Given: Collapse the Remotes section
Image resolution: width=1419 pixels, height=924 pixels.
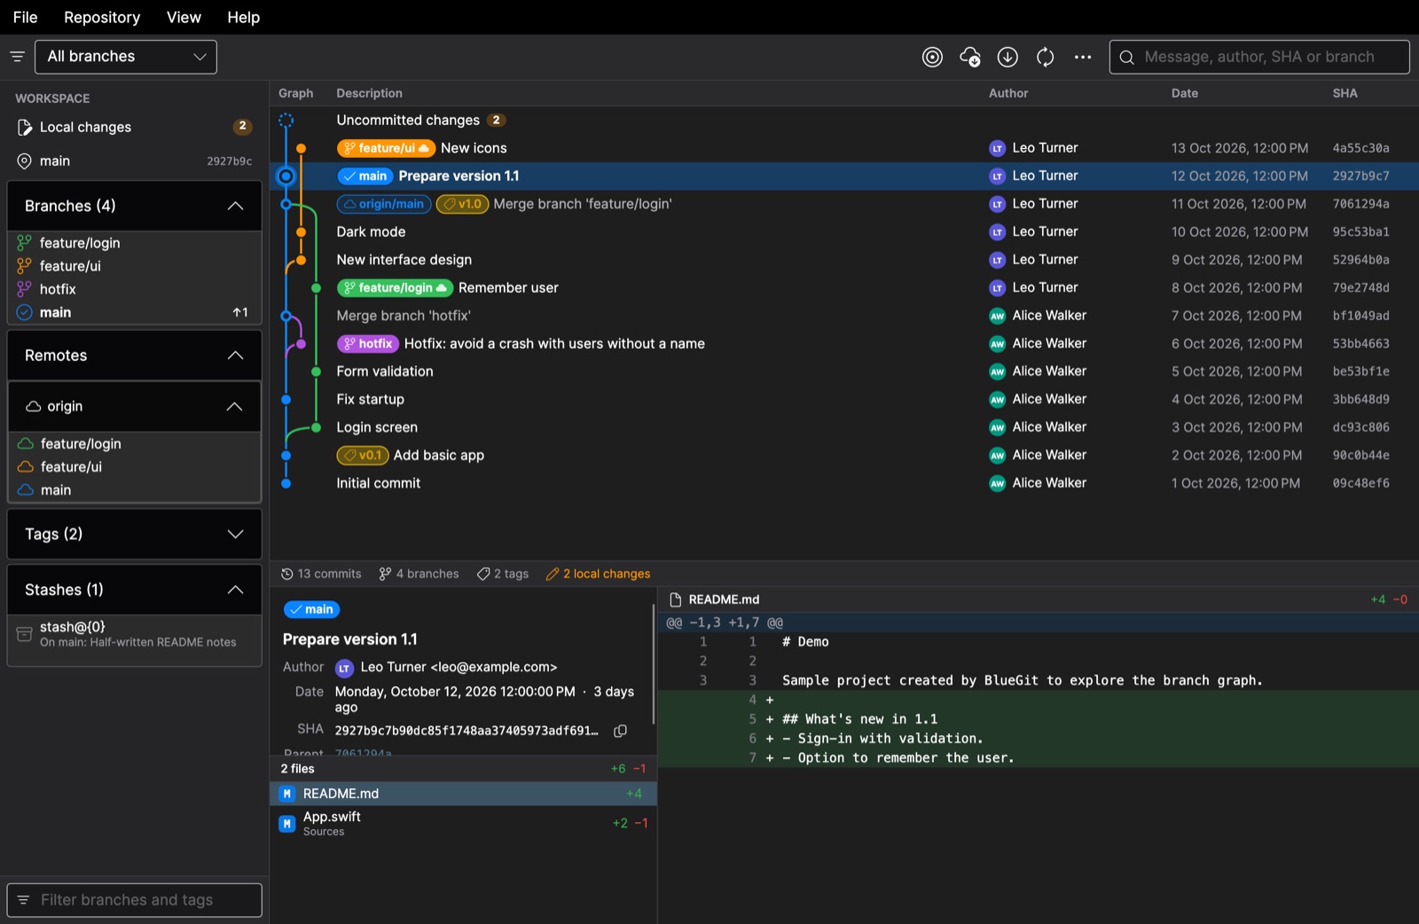Looking at the screenshot, I should tap(135, 356).
